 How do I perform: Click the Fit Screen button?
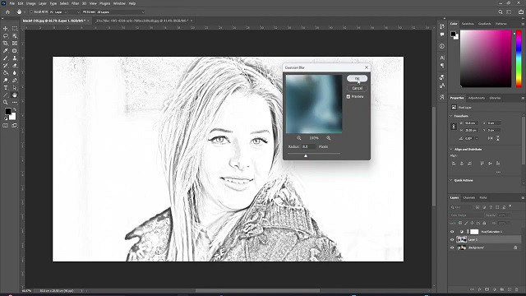89,12
